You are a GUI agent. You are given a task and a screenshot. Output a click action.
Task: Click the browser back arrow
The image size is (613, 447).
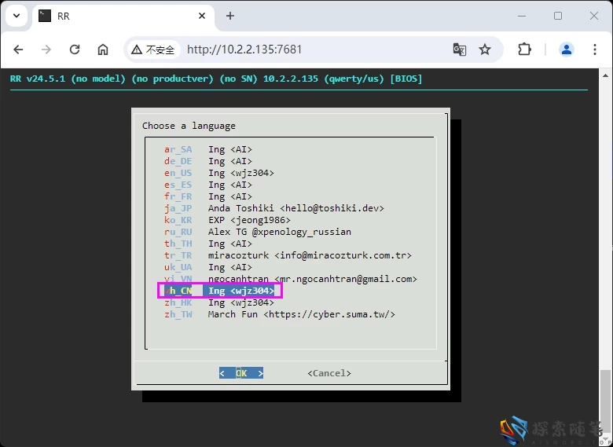click(x=18, y=49)
